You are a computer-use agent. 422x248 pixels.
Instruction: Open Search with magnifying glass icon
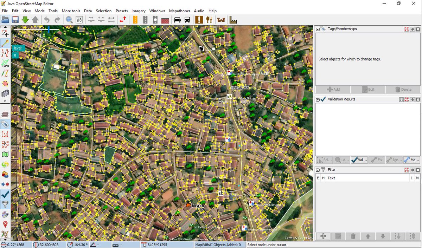click(69, 20)
